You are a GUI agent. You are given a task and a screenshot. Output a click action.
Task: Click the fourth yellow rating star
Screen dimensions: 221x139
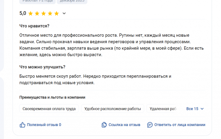(x=50, y=13)
